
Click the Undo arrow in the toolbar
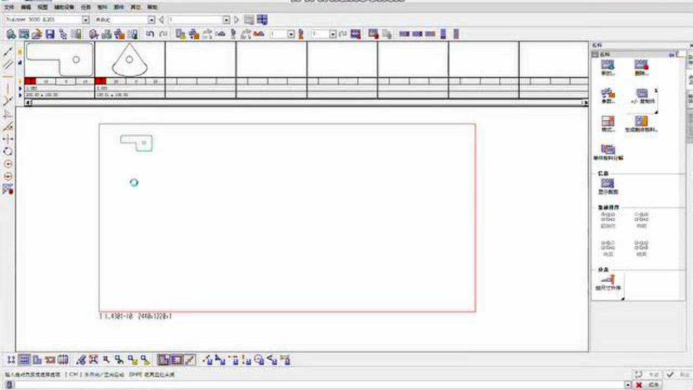click(x=150, y=34)
